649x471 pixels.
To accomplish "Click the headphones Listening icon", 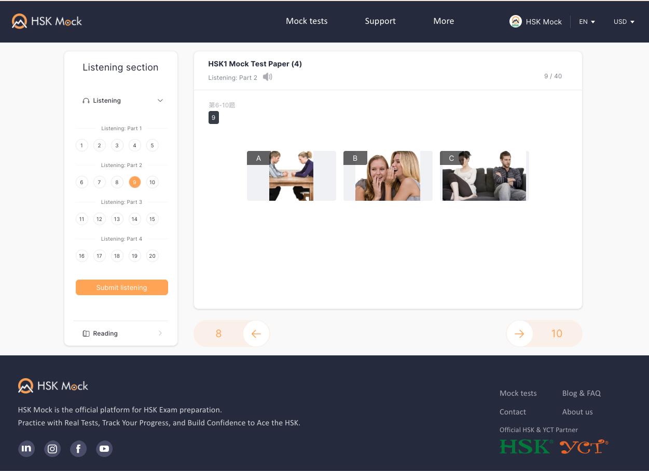I will pyautogui.click(x=86, y=101).
